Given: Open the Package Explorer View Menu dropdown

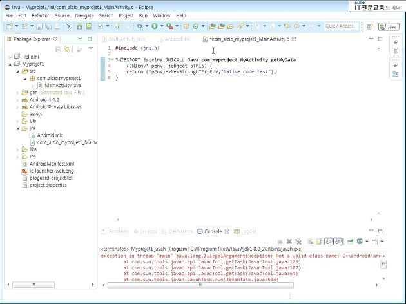Looking at the screenshot, I should click(91, 48).
